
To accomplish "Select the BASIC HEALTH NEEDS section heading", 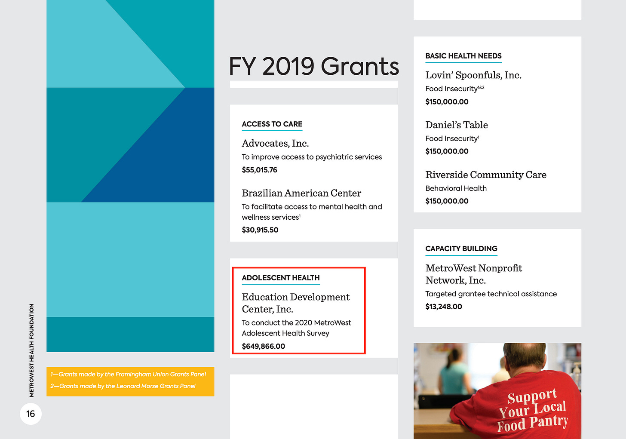I will point(463,56).
